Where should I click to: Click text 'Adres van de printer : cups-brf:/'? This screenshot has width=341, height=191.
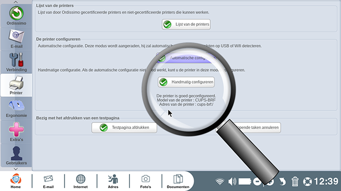tap(186, 105)
